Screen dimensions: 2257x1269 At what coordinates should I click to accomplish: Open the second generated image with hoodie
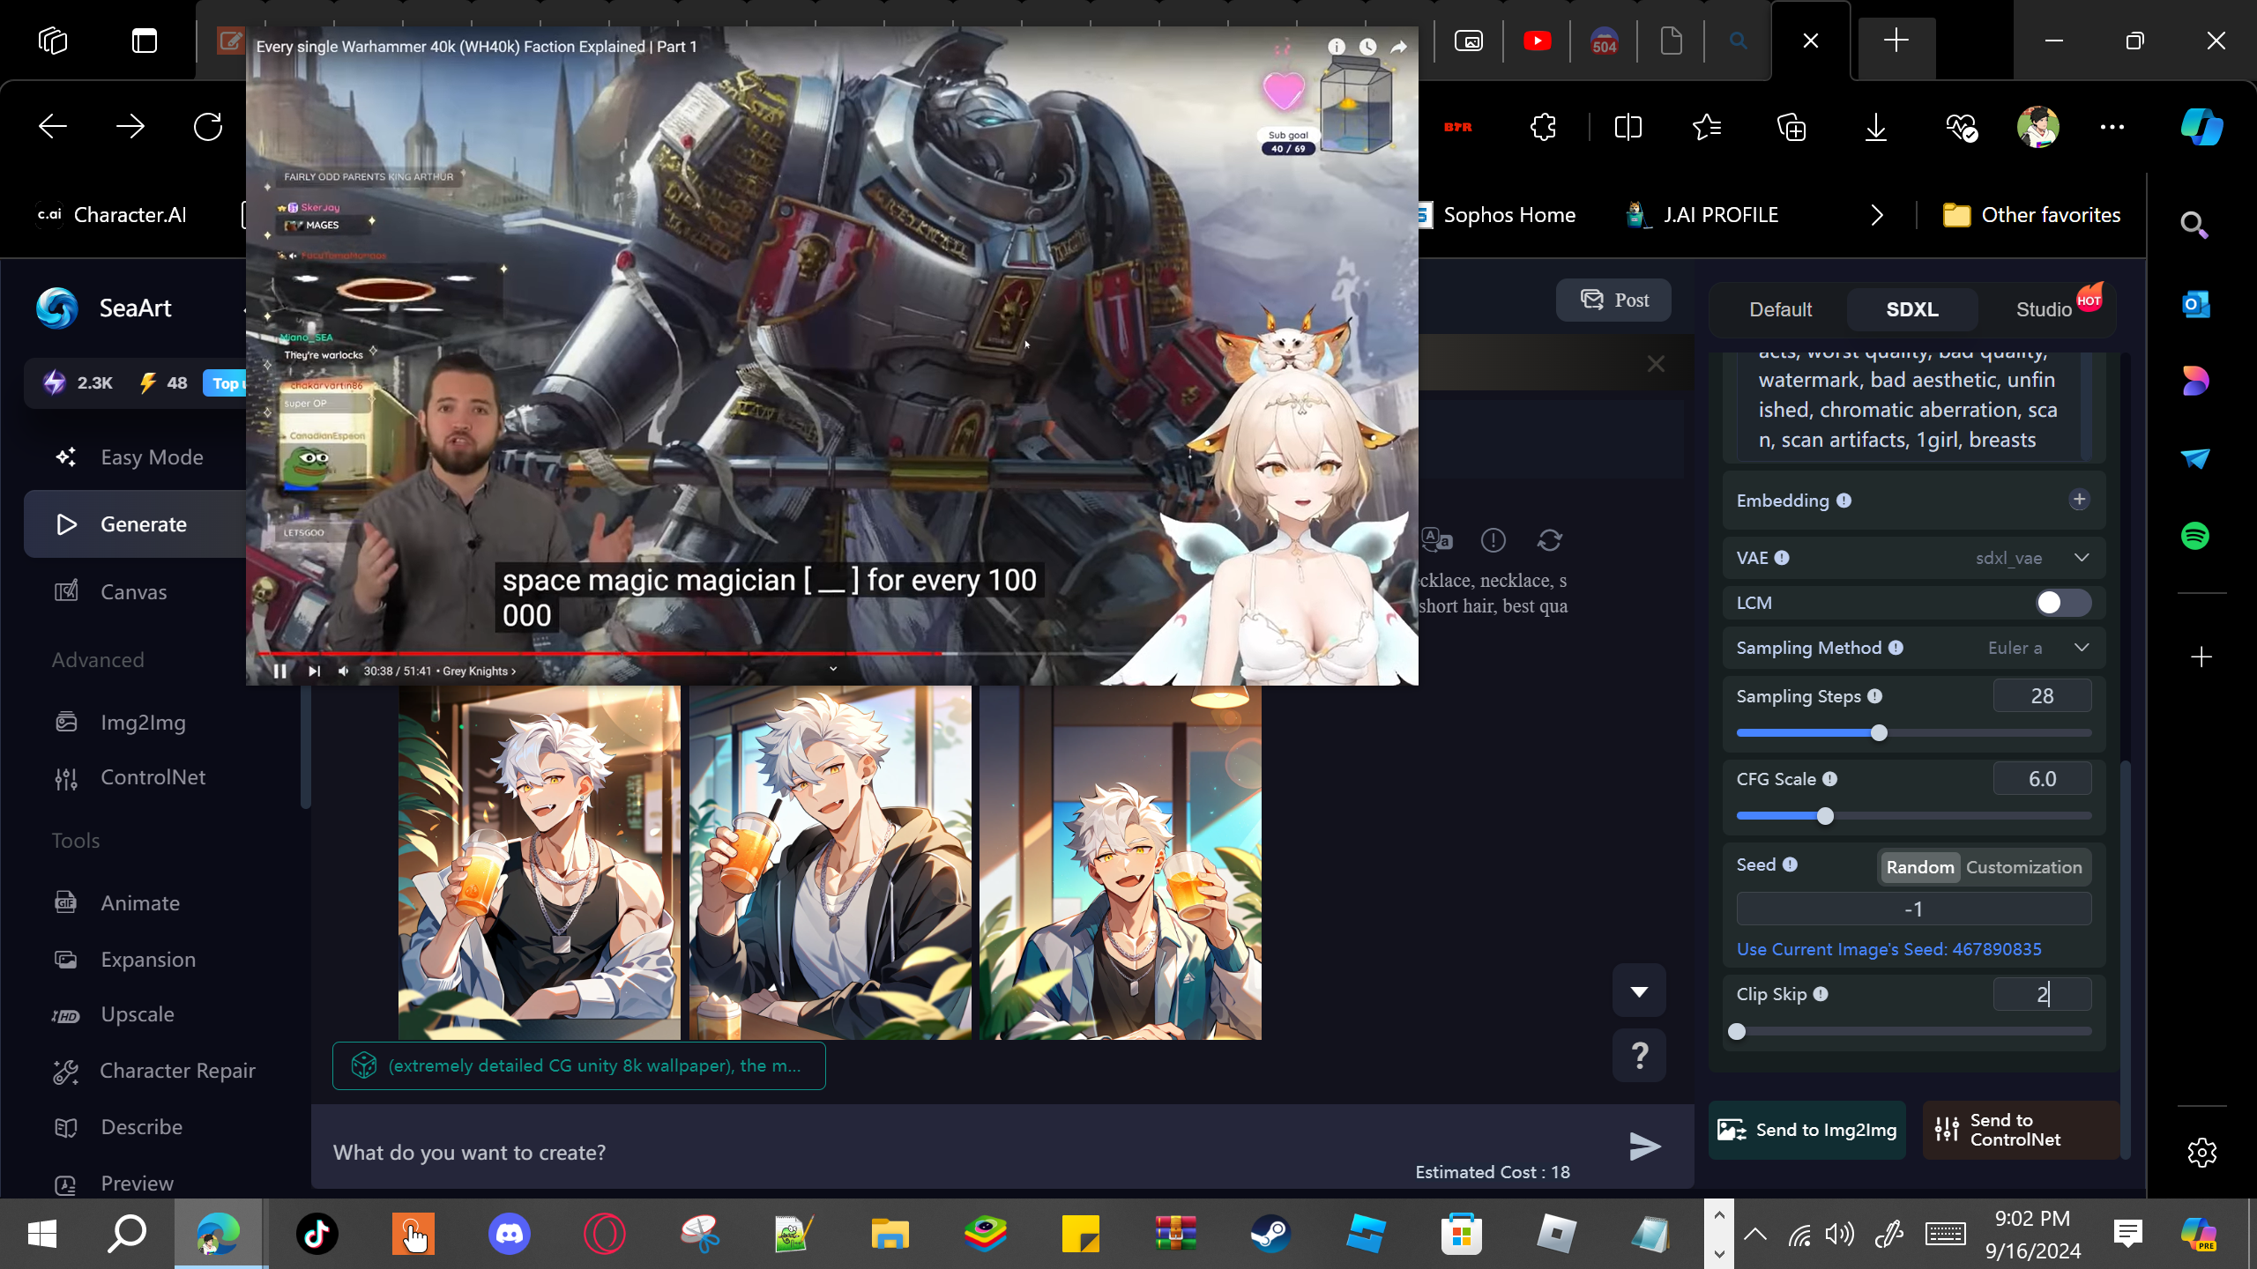click(831, 863)
